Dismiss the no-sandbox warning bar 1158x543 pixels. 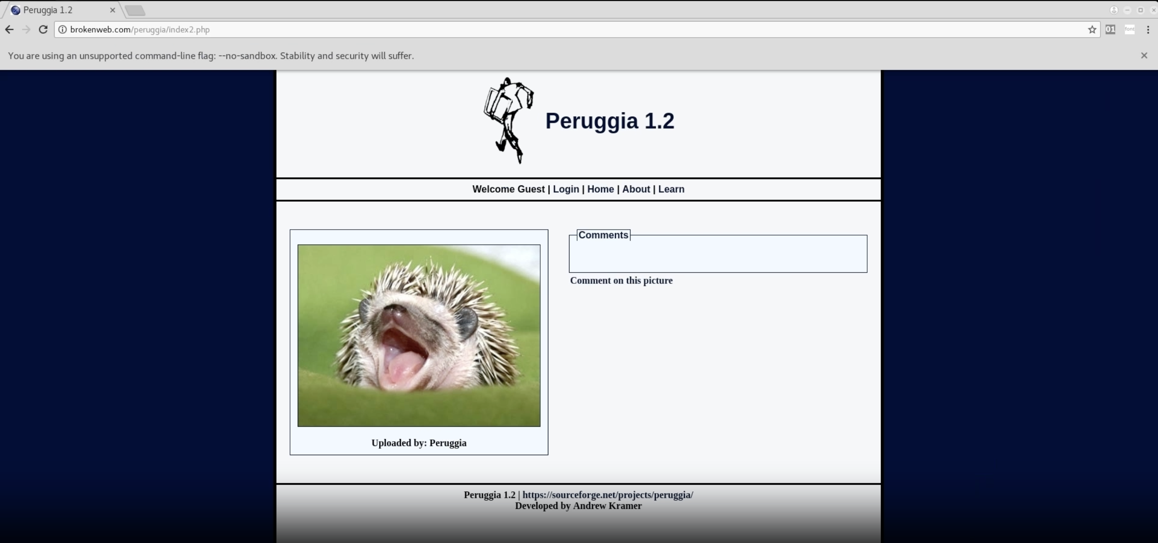pos(1144,56)
